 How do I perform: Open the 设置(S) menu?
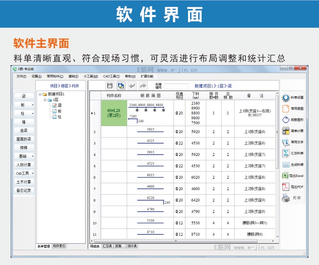coord(37,76)
